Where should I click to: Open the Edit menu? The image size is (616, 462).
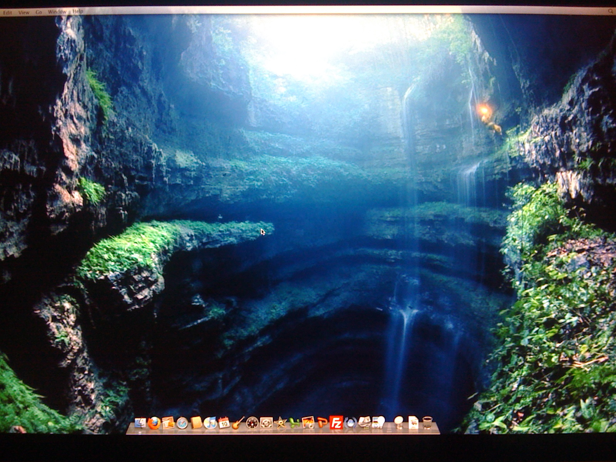point(7,12)
